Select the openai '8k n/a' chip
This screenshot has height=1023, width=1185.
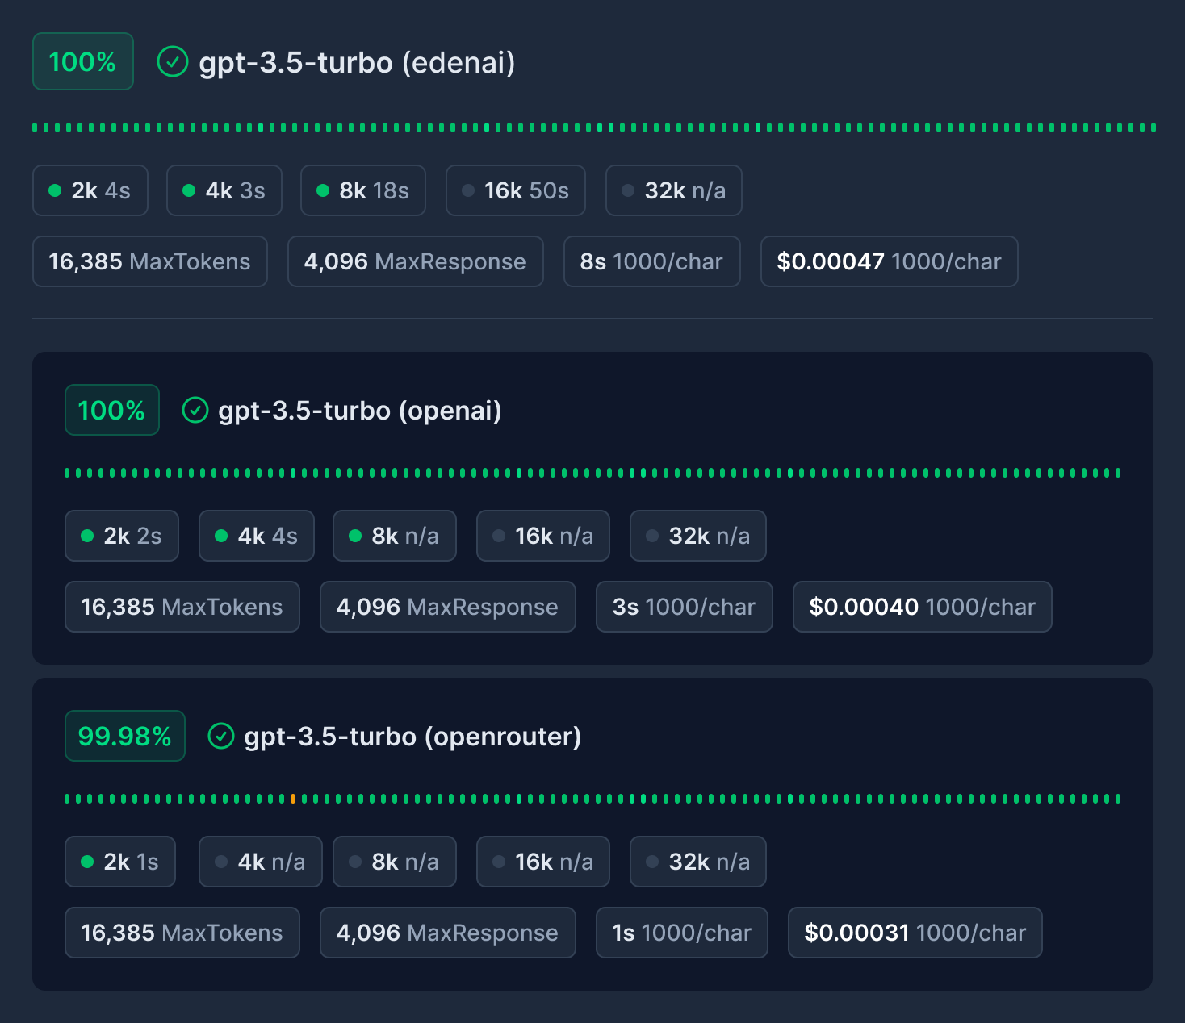coord(395,536)
